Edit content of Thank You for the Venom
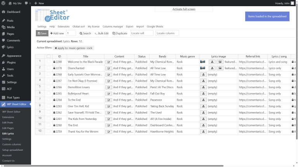Screen dimensions: 298x167 click(109, 131)
